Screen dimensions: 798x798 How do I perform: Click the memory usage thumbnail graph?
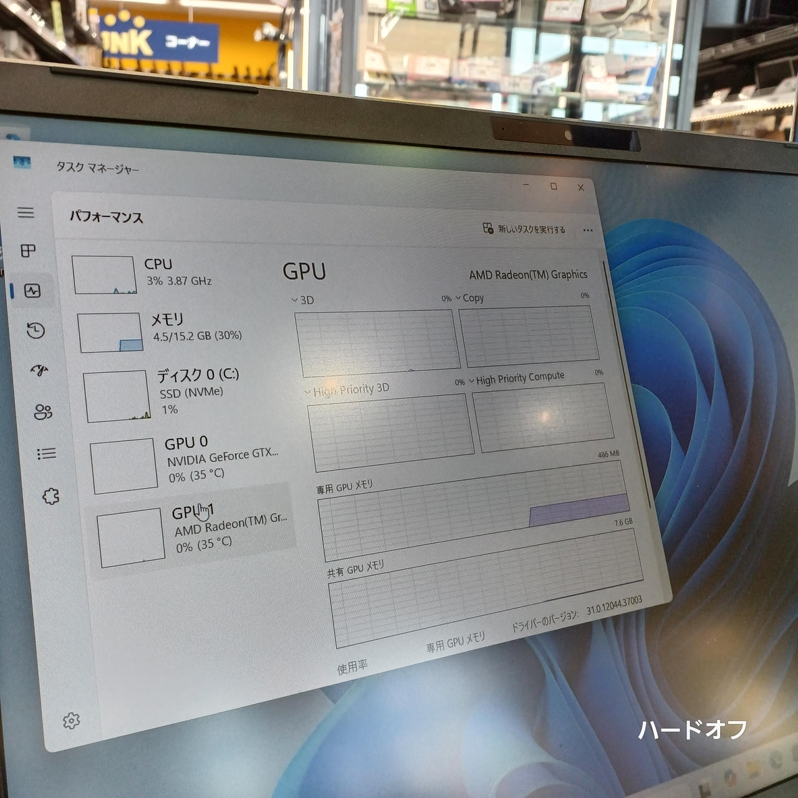[110, 332]
